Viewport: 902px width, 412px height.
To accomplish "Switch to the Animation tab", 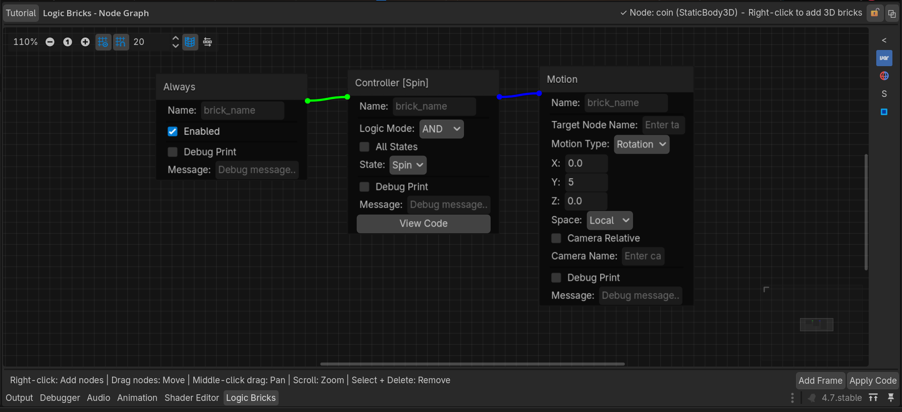I will point(137,398).
